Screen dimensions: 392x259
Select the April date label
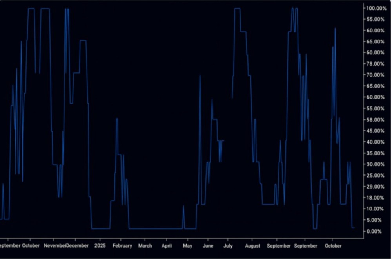click(x=167, y=246)
